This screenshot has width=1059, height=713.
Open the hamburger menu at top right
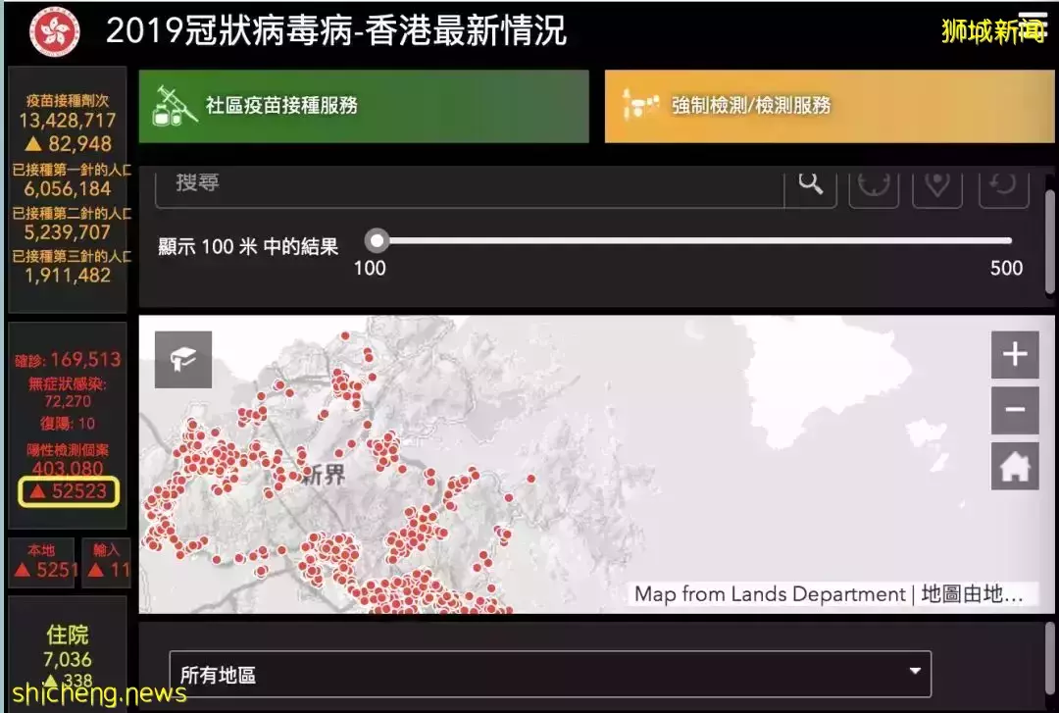click(1033, 24)
